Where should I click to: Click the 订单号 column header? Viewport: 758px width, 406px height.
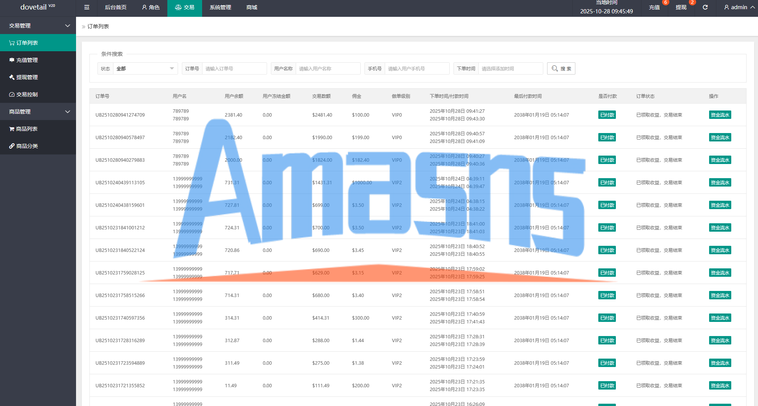102,96
